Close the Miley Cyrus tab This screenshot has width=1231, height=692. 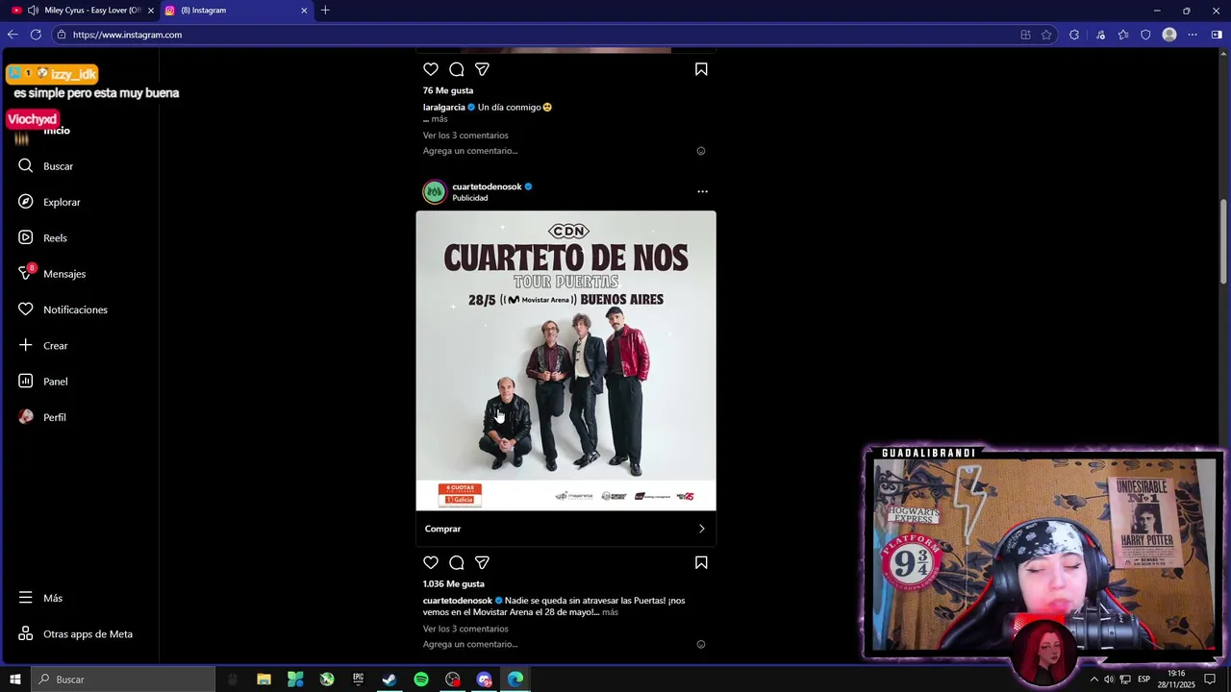150,11
